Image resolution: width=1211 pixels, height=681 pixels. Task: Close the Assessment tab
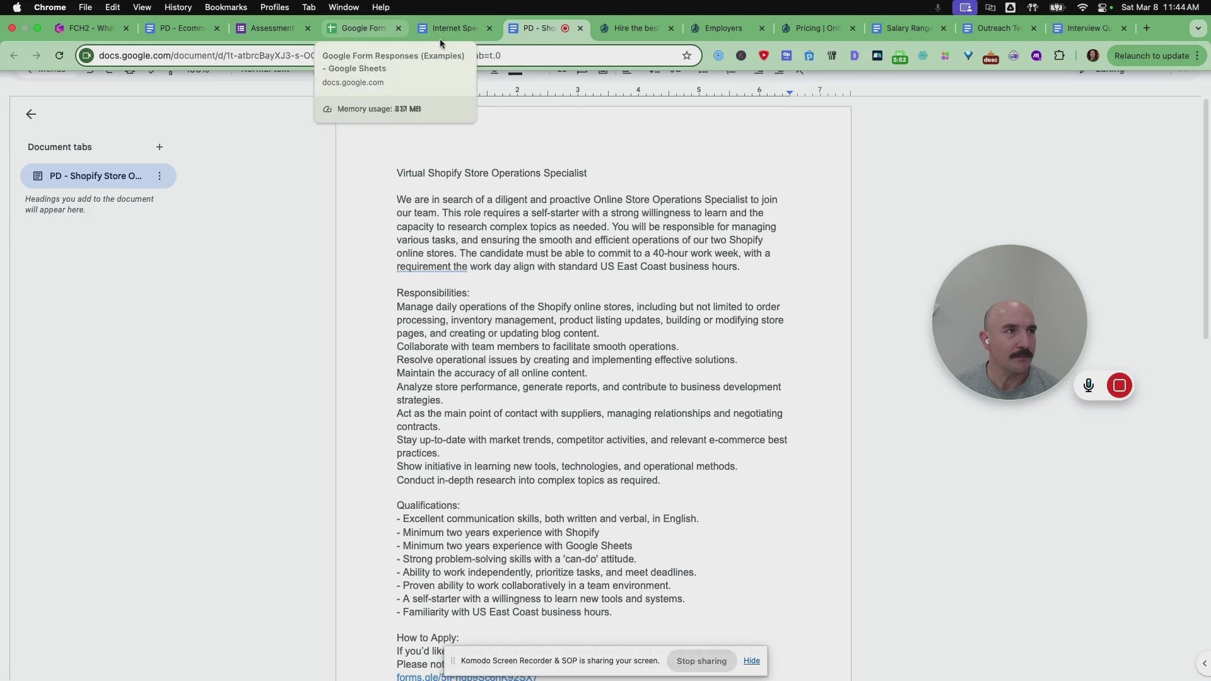pyautogui.click(x=308, y=28)
